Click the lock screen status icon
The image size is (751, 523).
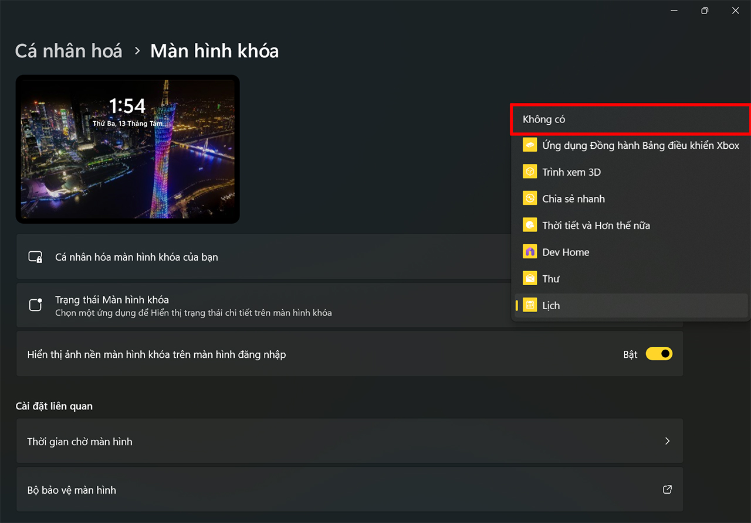point(35,305)
